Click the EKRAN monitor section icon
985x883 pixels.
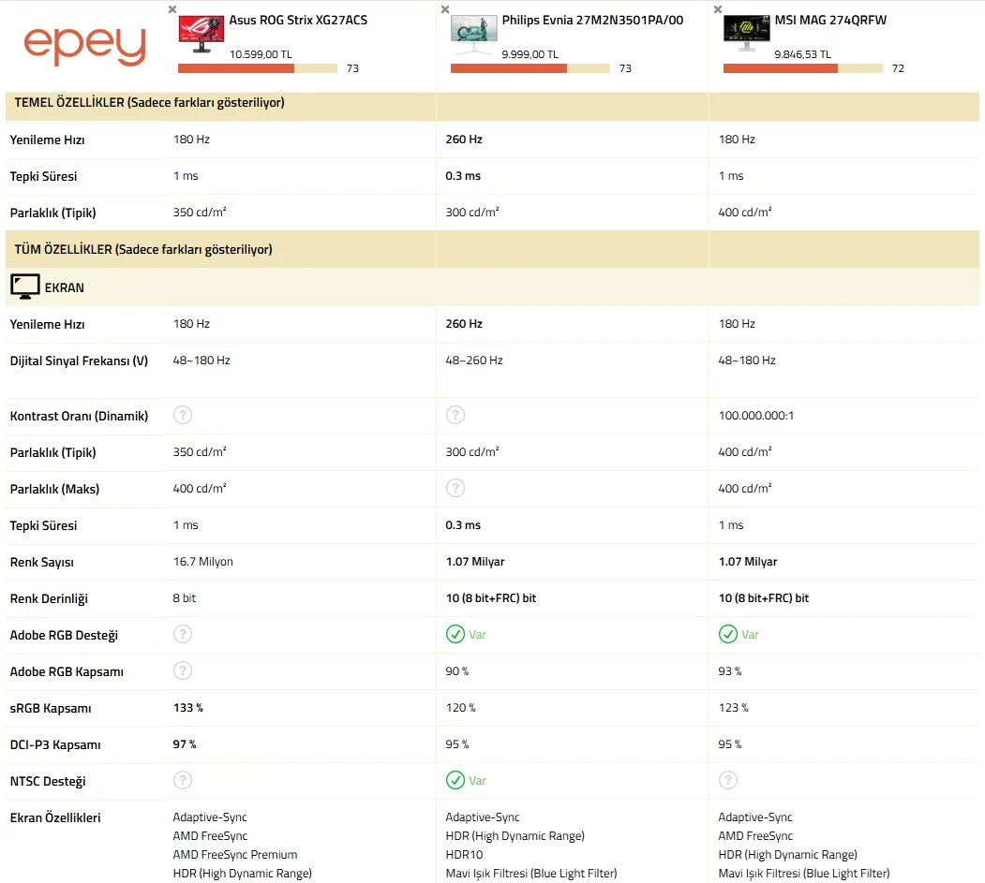pyautogui.click(x=25, y=287)
